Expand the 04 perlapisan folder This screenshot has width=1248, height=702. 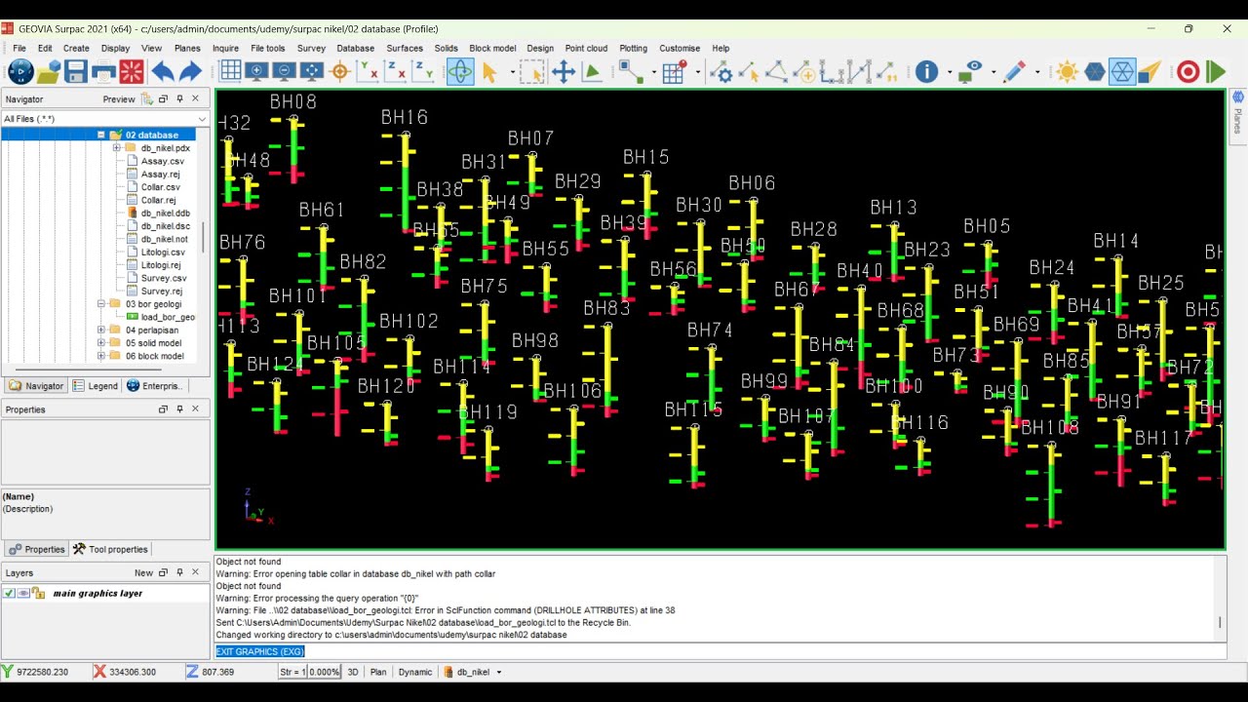pyautogui.click(x=100, y=331)
